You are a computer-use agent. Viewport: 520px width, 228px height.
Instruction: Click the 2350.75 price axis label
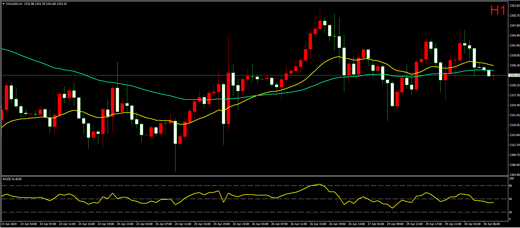tap(514, 16)
